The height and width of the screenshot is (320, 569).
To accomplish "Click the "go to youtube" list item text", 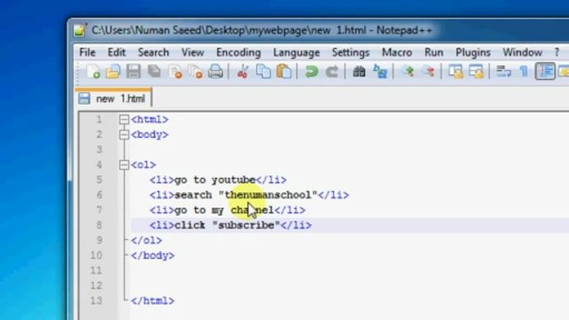I will tap(215, 180).
